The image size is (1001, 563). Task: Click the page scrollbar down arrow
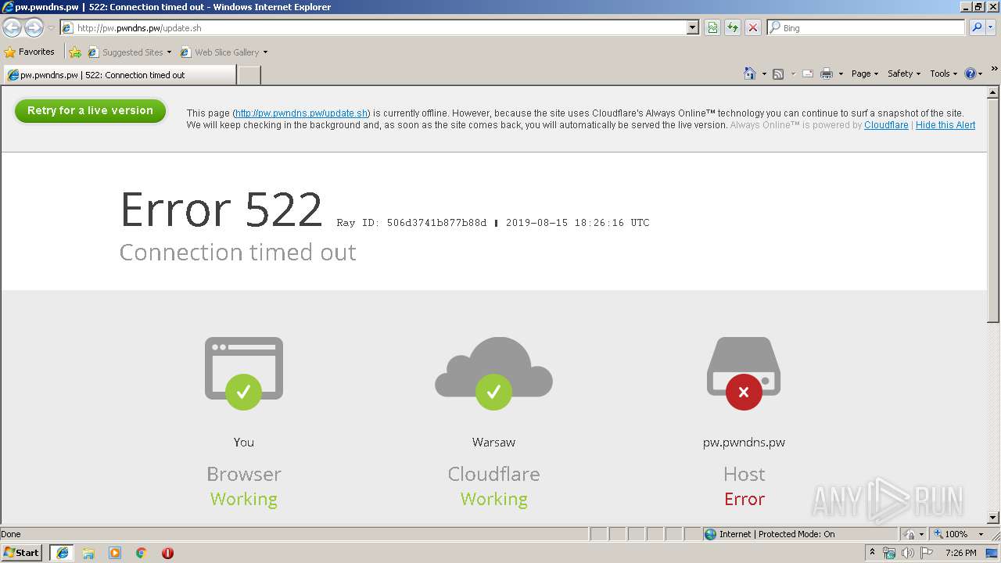click(x=993, y=517)
